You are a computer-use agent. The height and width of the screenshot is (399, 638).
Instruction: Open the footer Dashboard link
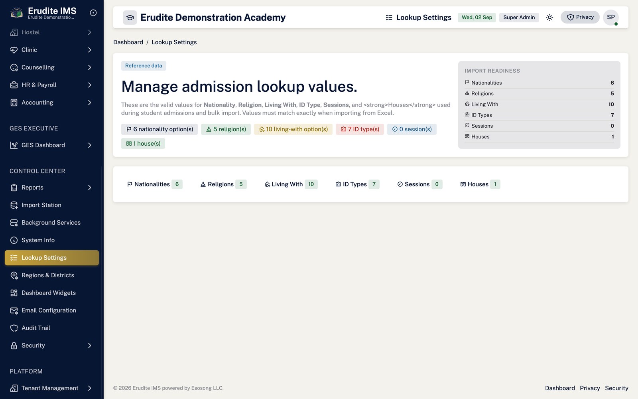[x=560, y=388]
